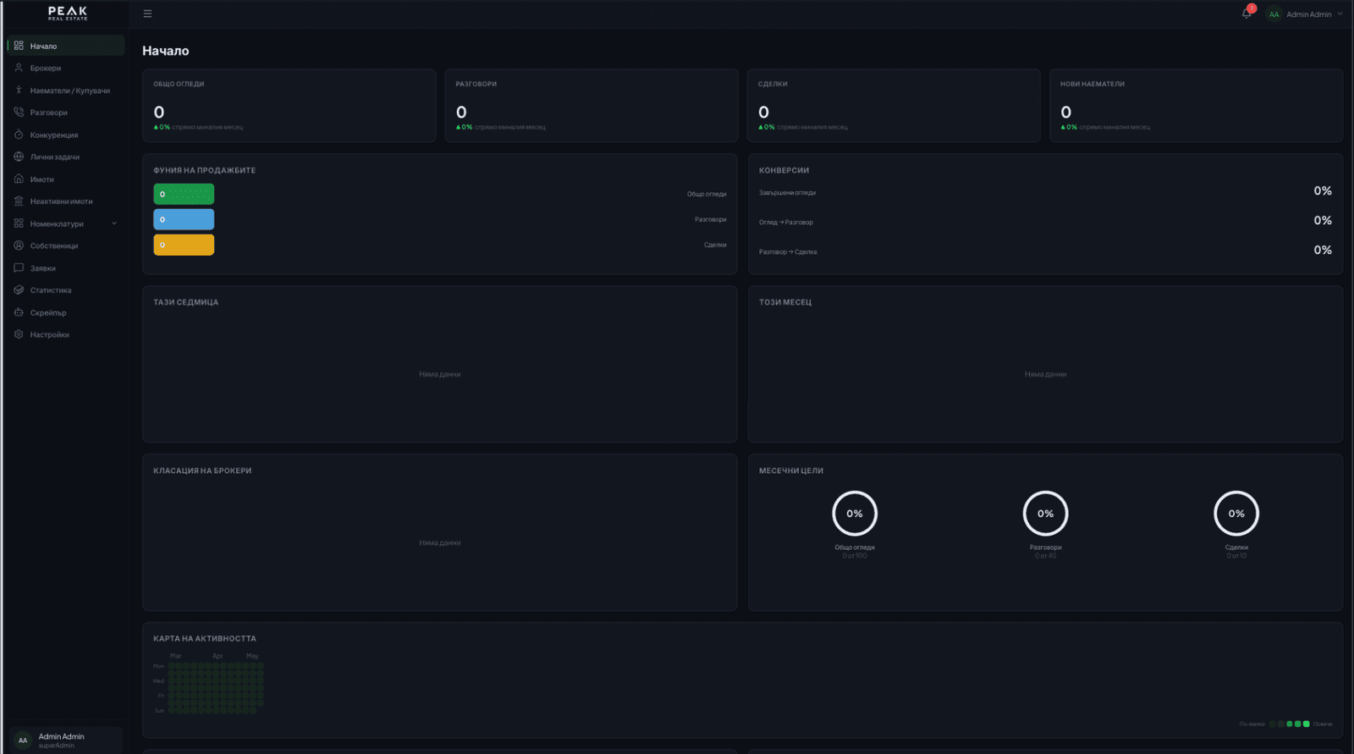Open Настройки gear icon in sidebar
Screen dimensions: 1354x754
click(19, 334)
